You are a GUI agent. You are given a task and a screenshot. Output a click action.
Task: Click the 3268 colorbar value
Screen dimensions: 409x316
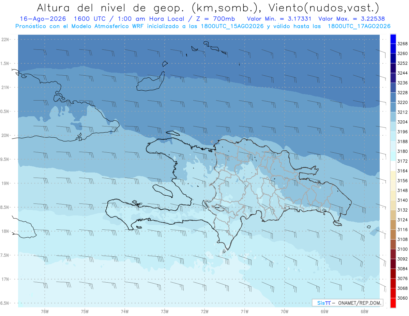402,44
